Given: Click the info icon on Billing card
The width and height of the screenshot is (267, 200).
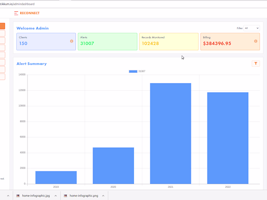Looking at the screenshot, I should tap(256, 41).
